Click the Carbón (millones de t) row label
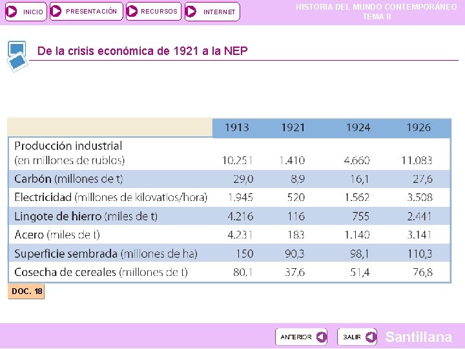The width and height of the screenshot is (465, 349). [68, 179]
